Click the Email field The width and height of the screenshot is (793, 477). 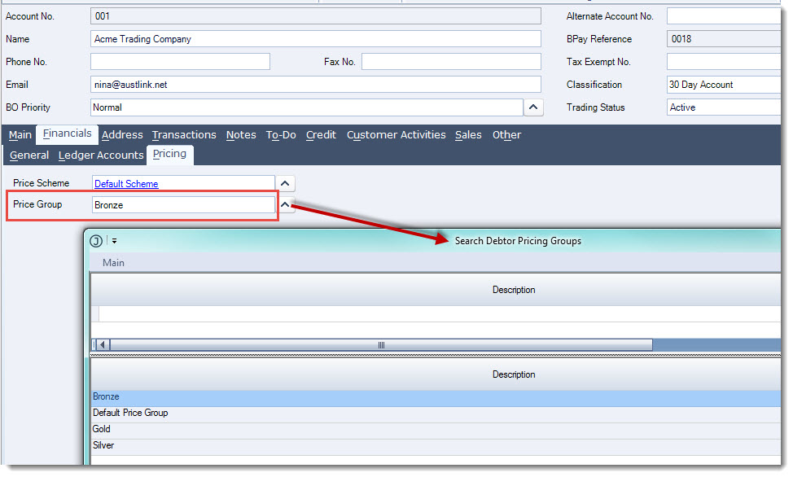[x=316, y=85]
